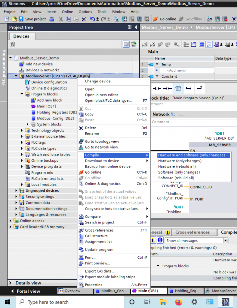Expand the System blocks folder
This screenshot has height=308, width=237.
pos(27,124)
